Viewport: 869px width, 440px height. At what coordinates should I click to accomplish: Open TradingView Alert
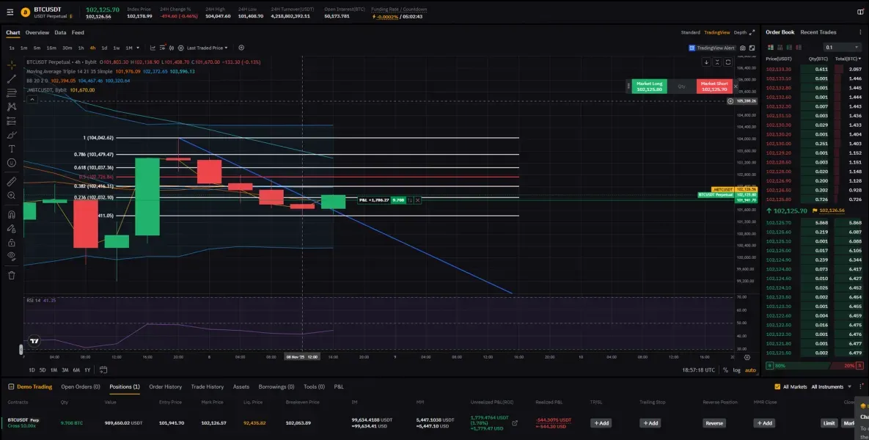tap(712, 48)
